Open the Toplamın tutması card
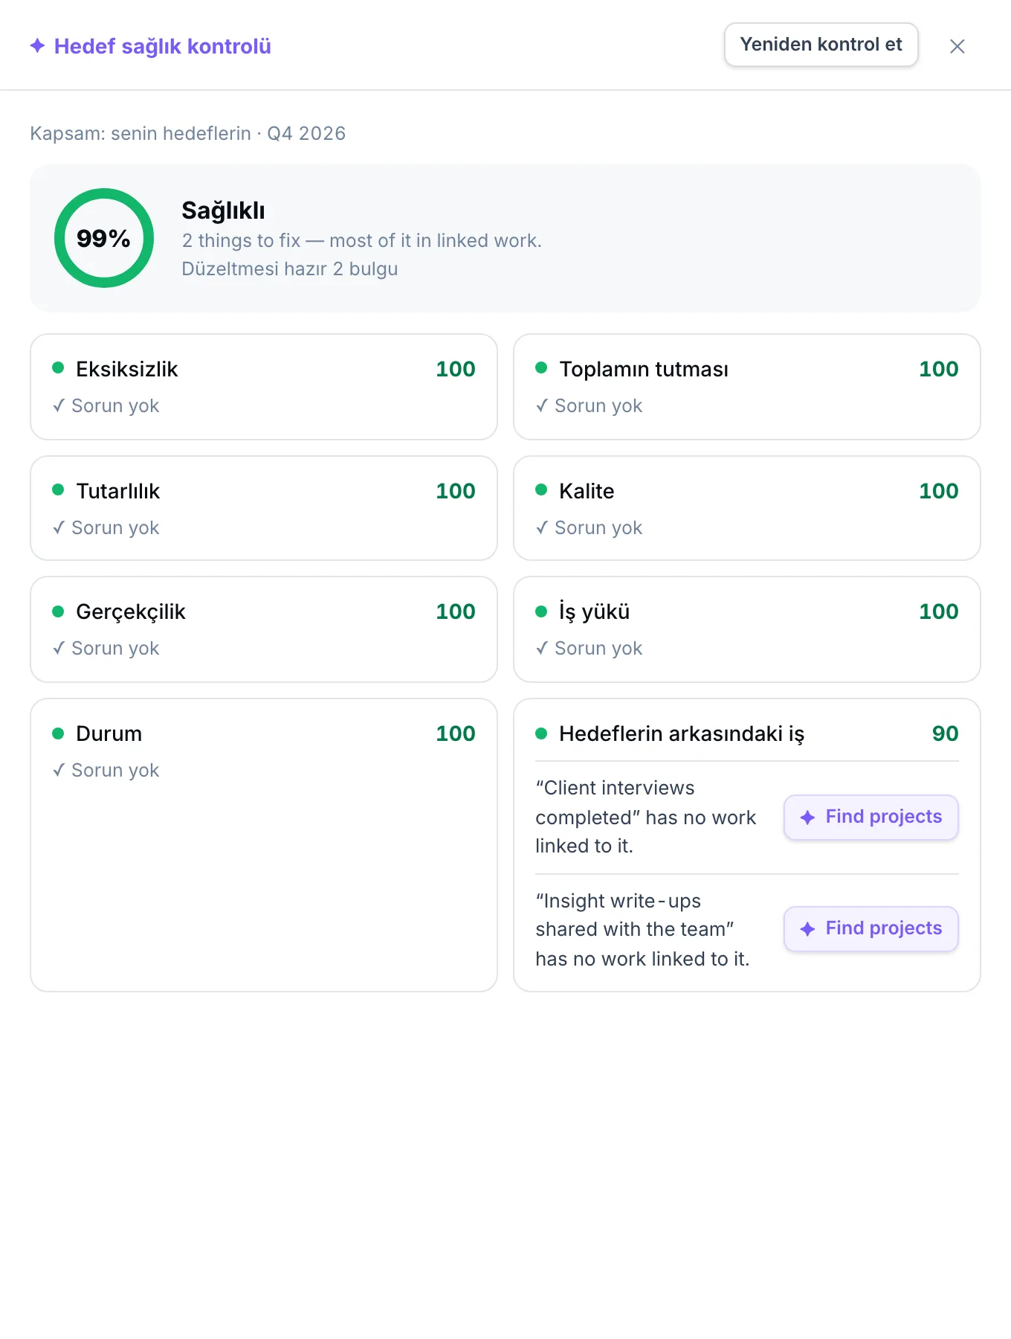 pos(747,387)
